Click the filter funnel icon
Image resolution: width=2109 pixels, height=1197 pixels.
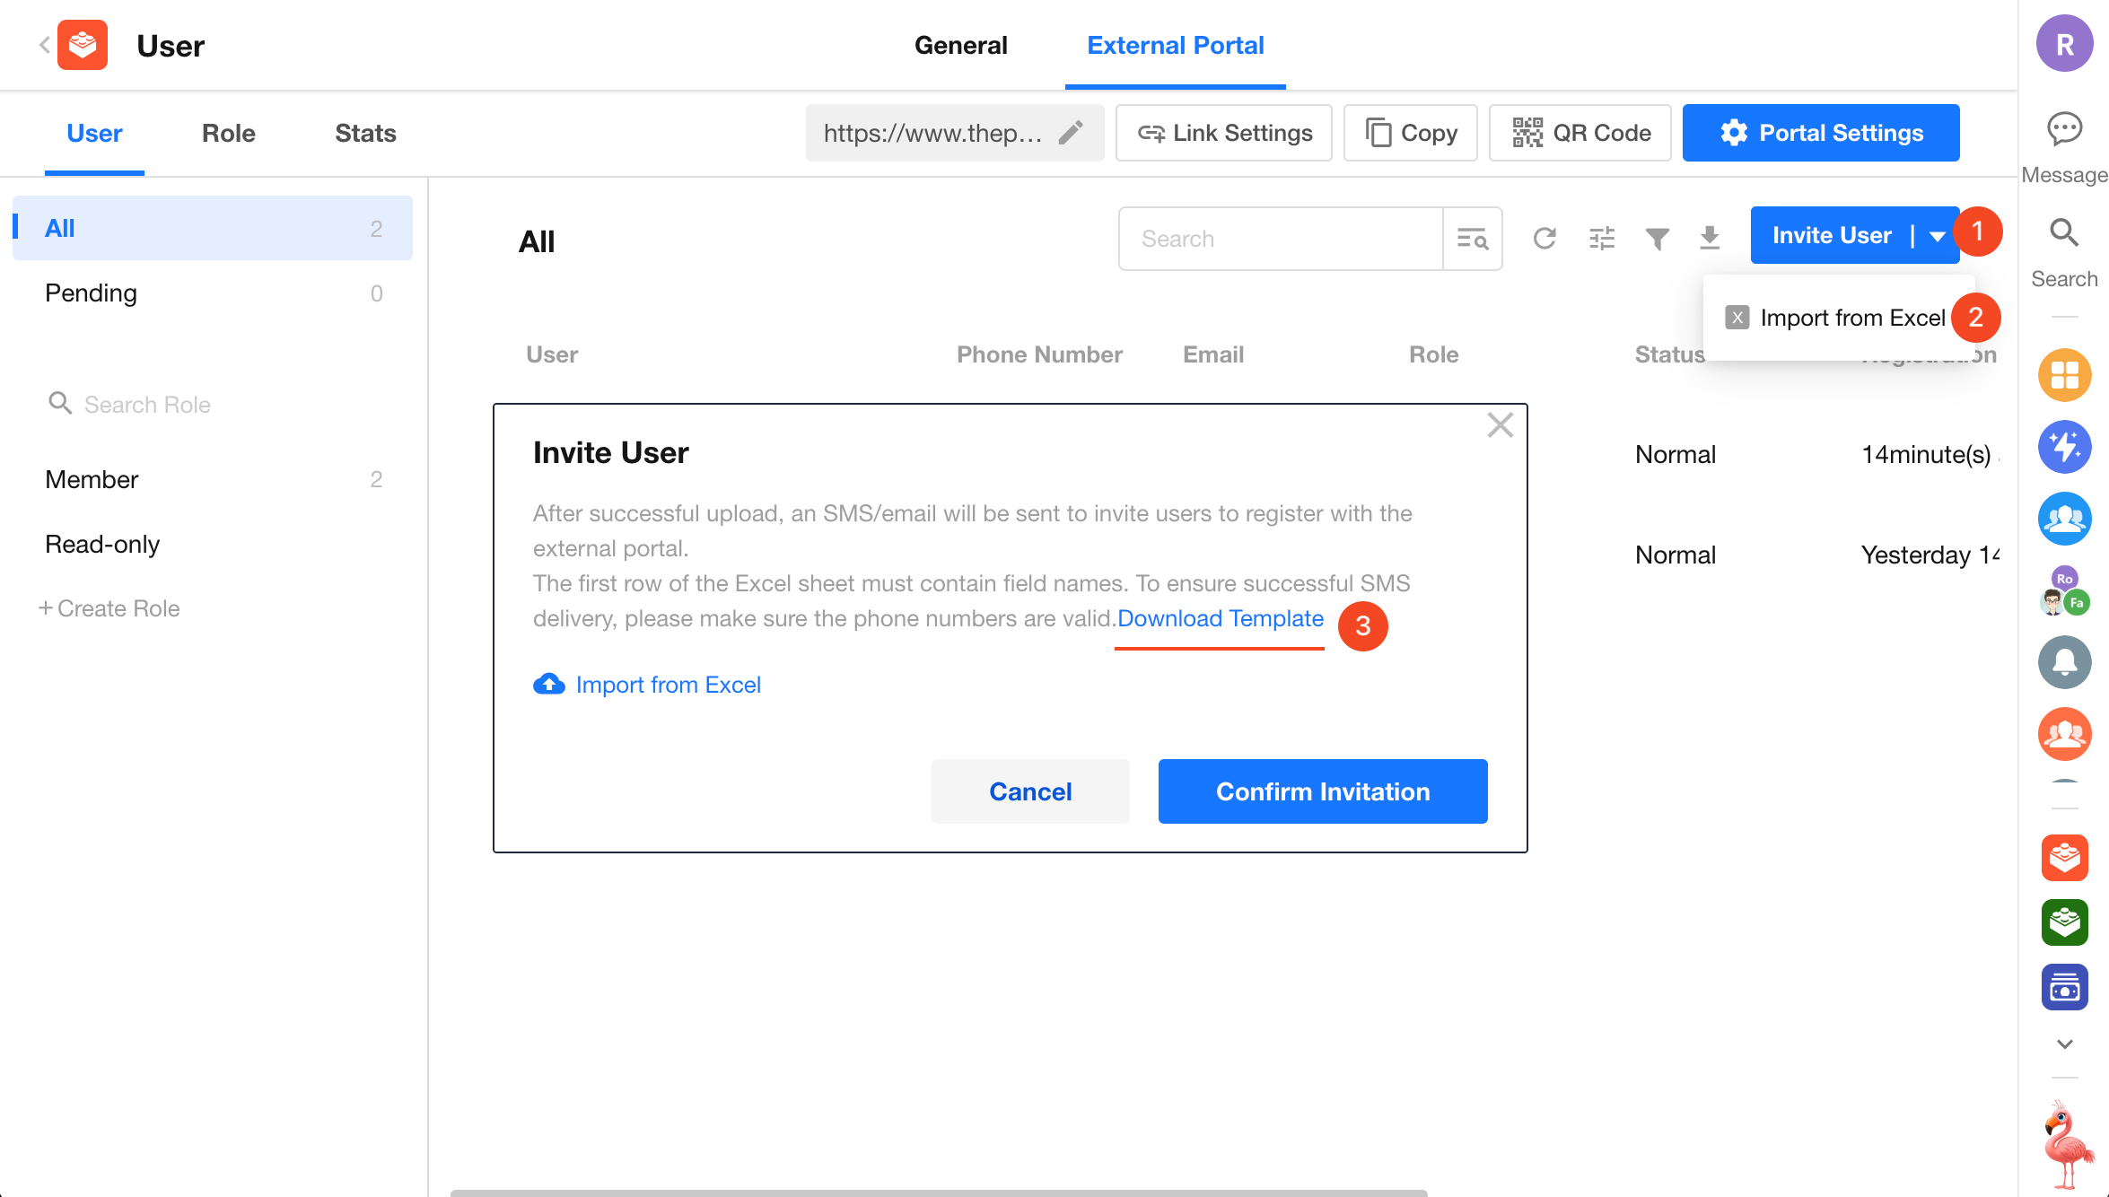click(1658, 239)
